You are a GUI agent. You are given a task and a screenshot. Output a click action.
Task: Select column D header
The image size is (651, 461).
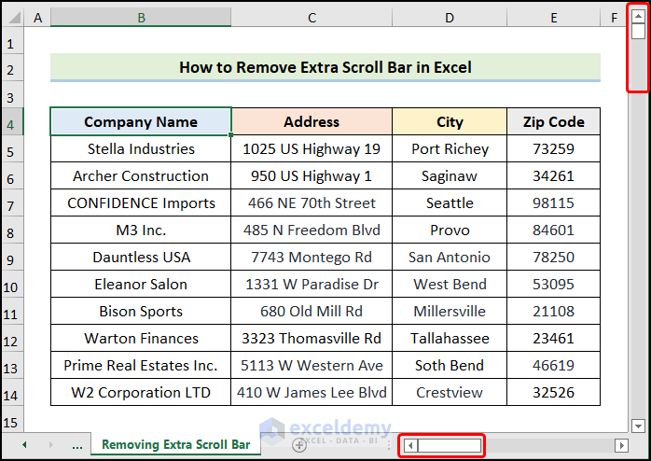click(450, 18)
